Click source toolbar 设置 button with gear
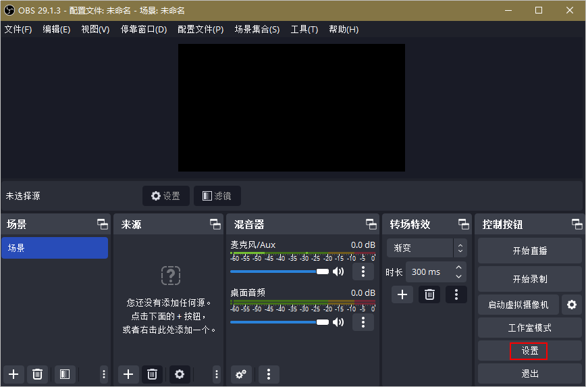The width and height of the screenshot is (586, 387). pos(165,196)
